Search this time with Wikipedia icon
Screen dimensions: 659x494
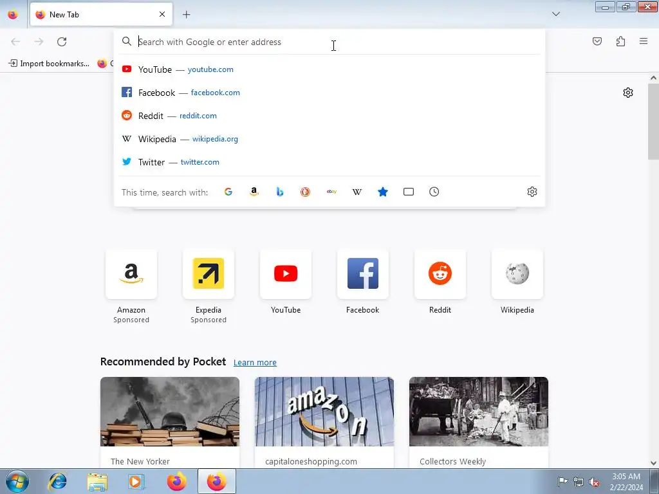(x=357, y=192)
